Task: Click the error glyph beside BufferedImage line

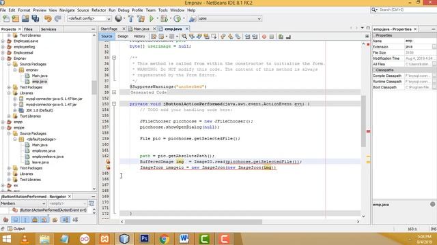Action: click(108, 162)
